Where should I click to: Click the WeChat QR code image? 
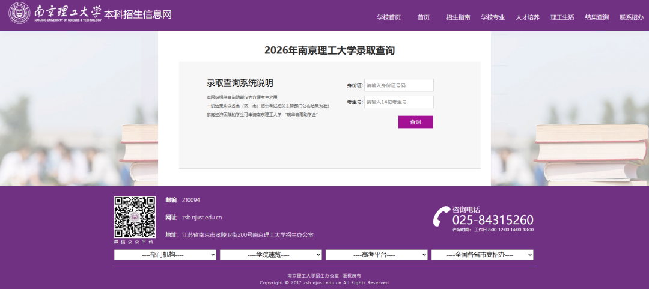[x=135, y=217]
